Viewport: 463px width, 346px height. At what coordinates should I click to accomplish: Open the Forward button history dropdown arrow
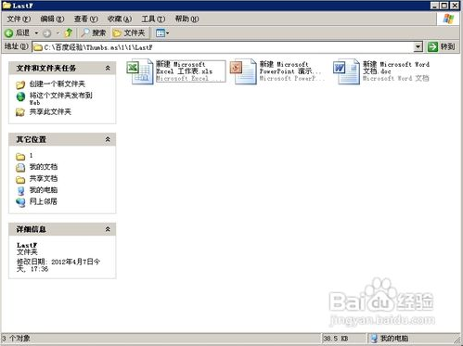coord(58,33)
